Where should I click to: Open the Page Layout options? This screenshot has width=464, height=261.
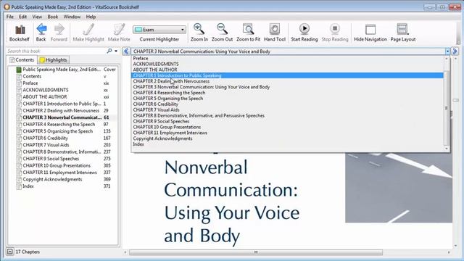pos(403,33)
